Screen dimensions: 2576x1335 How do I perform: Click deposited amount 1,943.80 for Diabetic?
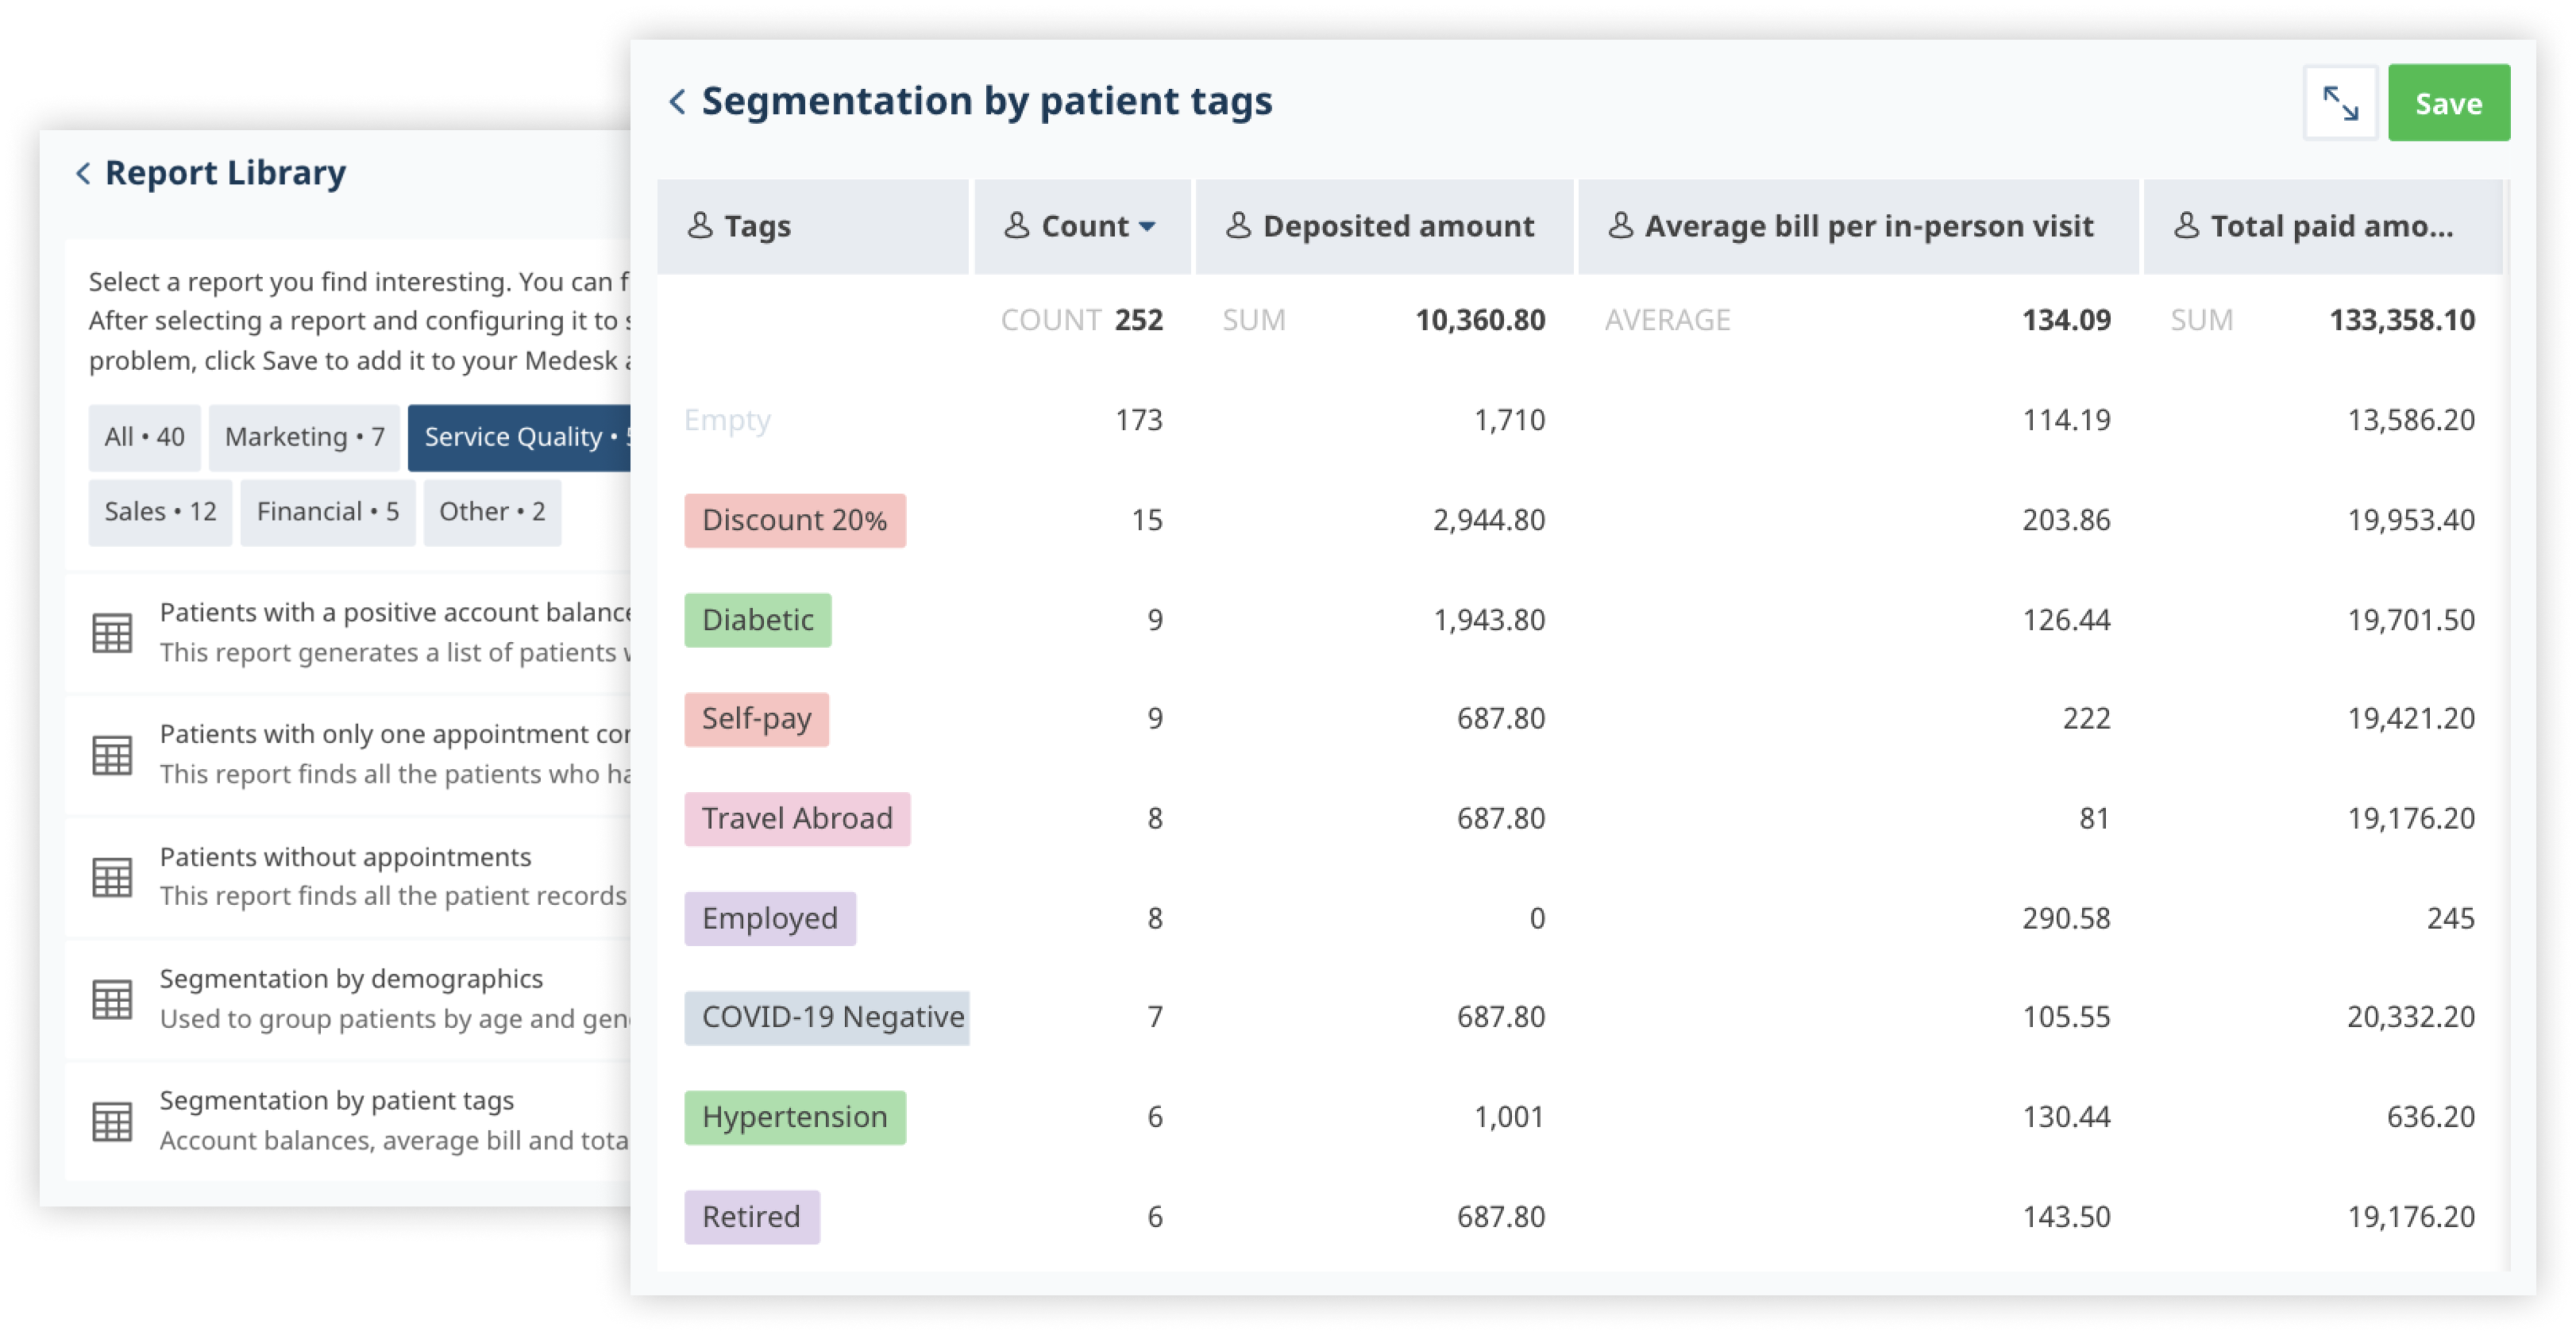(x=1489, y=621)
